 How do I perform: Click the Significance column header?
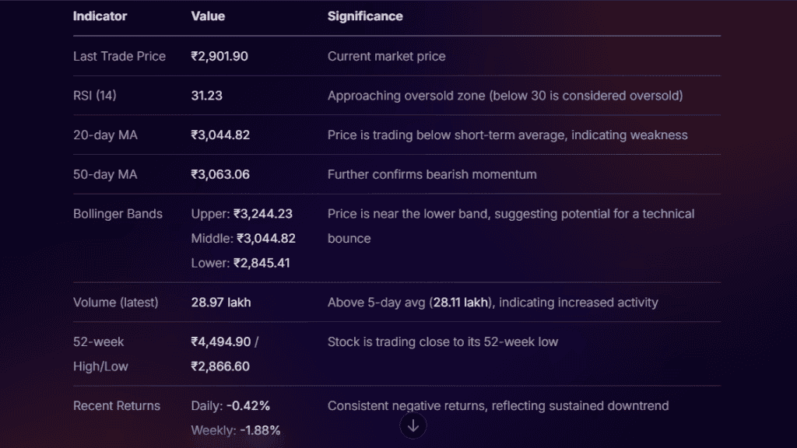click(x=365, y=16)
